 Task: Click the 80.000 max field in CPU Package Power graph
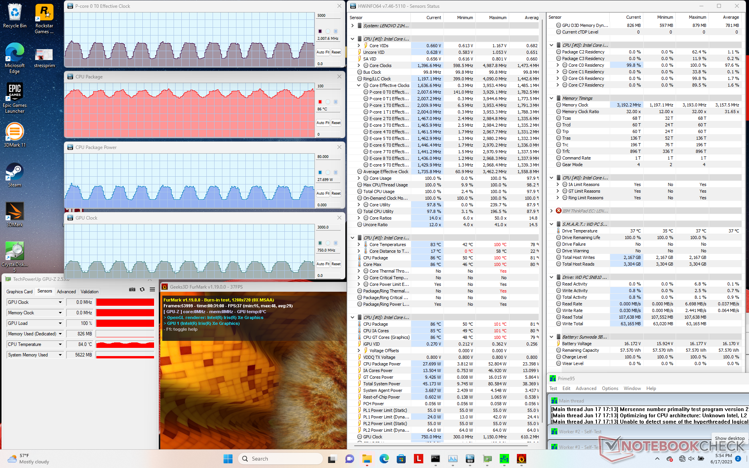(328, 157)
